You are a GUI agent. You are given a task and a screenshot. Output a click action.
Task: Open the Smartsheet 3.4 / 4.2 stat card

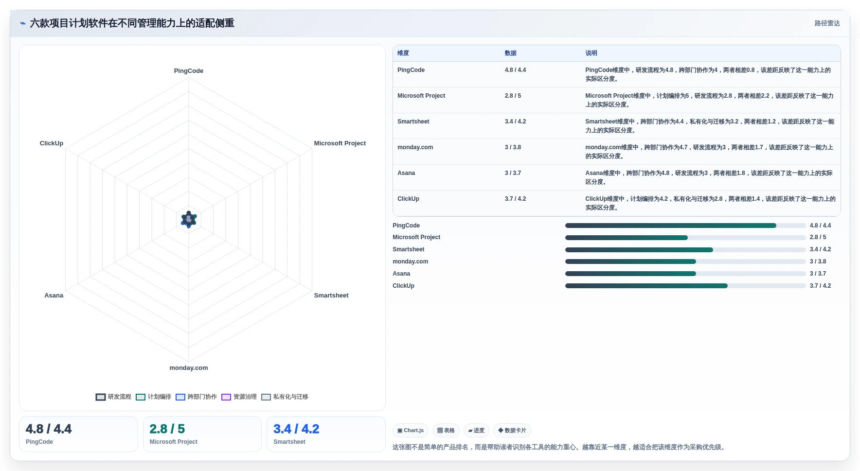(326, 434)
